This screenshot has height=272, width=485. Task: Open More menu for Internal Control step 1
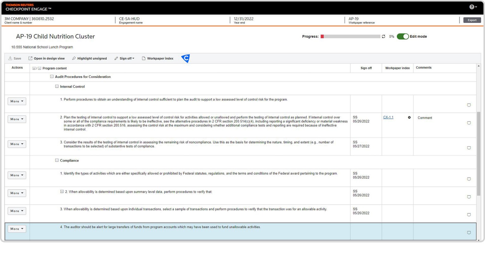(17, 101)
